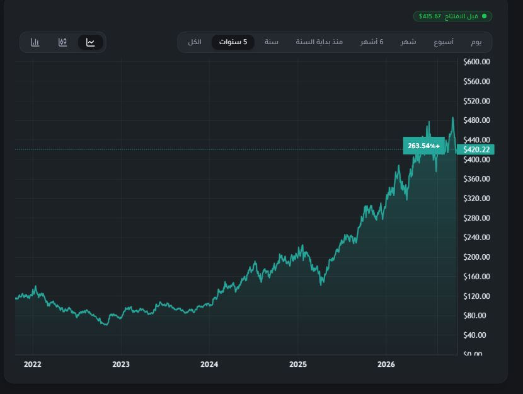Click the $480.00 axis label
The width and height of the screenshot is (523, 394).
pos(476,120)
